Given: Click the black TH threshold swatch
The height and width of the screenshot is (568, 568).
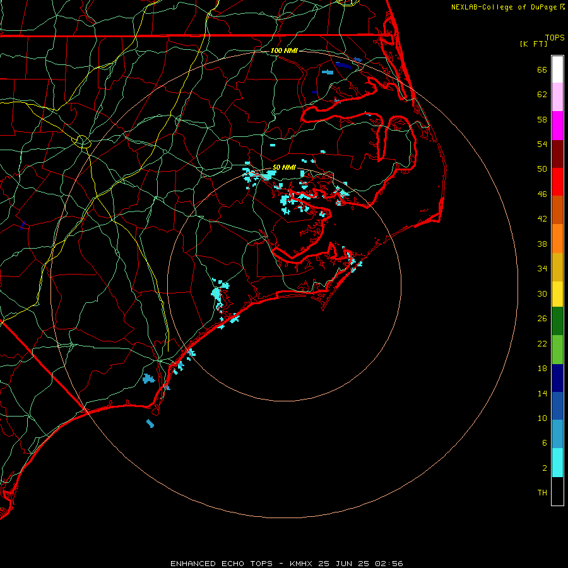Looking at the screenshot, I should 557,491.
